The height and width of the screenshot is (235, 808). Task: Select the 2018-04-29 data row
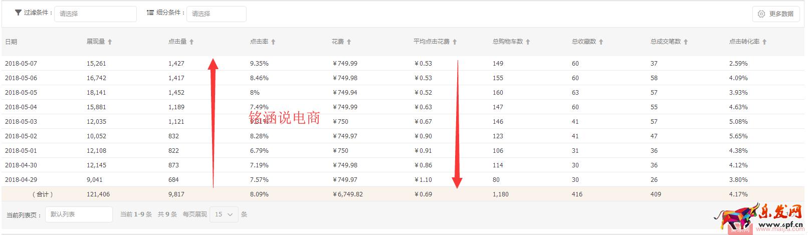21,180
